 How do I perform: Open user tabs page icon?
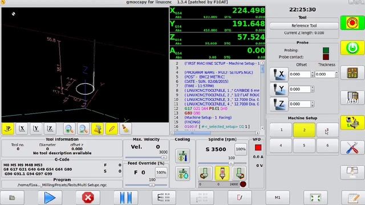[x=352, y=172]
